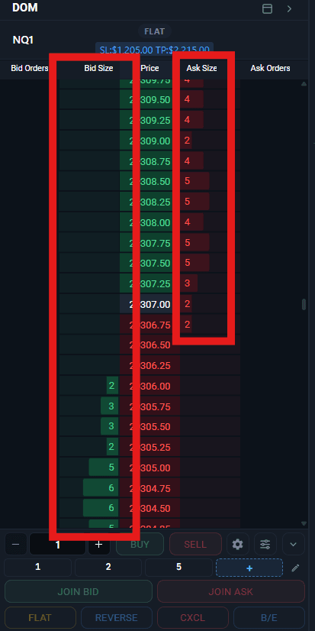315x631 pixels.
Task: Add a new quantity preset
Action: (249, 568)
